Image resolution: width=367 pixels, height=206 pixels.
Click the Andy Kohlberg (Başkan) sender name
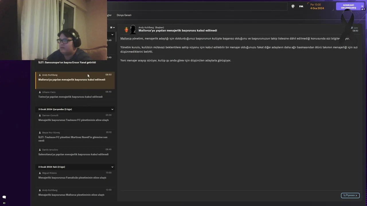point(151,27)
